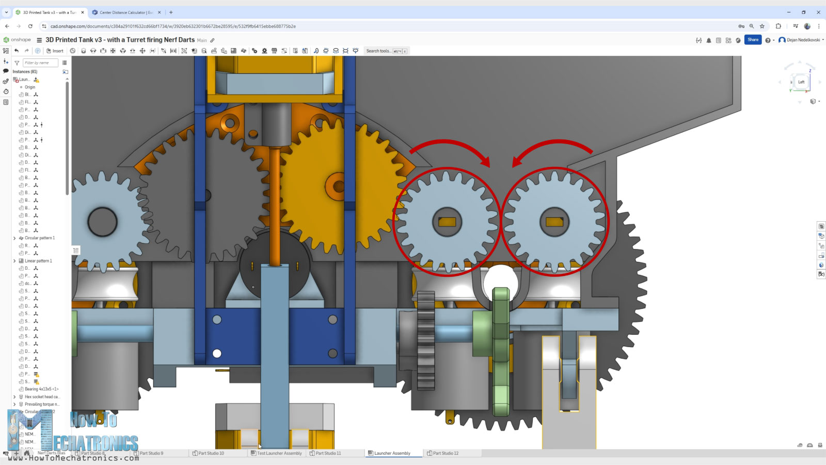Screen dimensions: 826x465
Task: Open the App Store grid-plus icon
Action: [x=728, y=40]
